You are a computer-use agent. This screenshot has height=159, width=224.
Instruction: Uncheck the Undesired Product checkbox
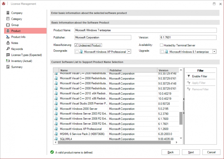click(76, 45)
